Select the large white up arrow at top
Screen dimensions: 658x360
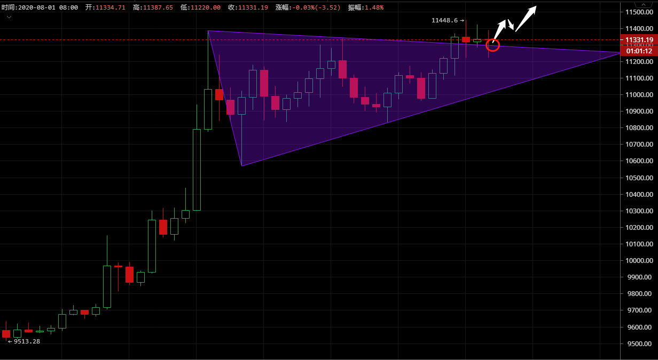526,19
